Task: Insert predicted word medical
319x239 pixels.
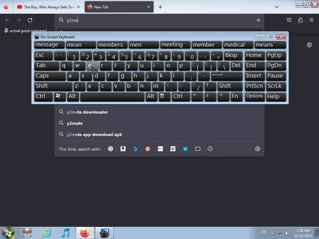Action: [x=238, y=45]
